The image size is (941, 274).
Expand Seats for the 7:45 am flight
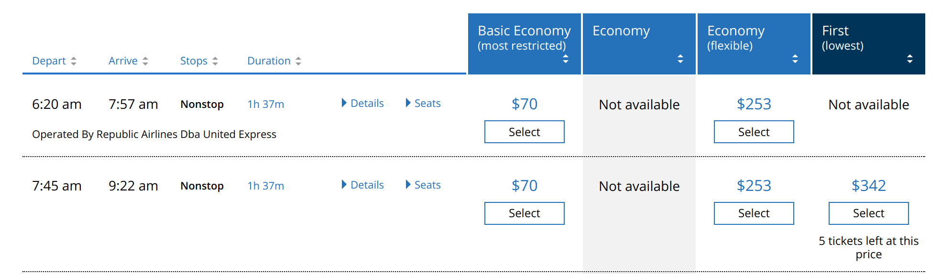(423, 185)
